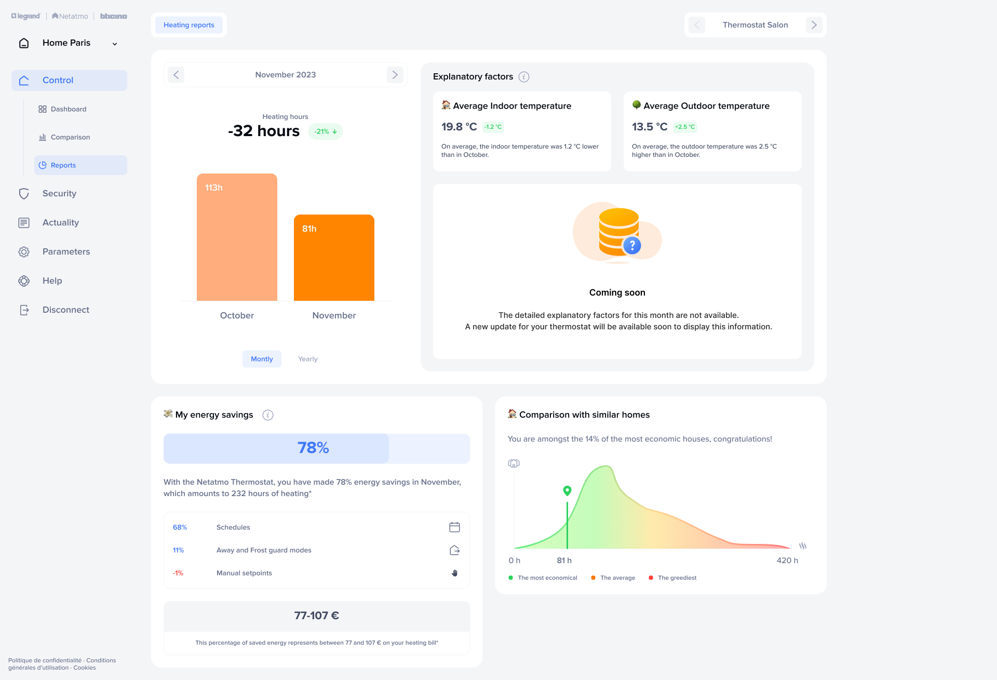Image resolution: width=997 pixels, height=680 pixels.
Task: Open the Dashboard menu item
Action: [69, 109]
